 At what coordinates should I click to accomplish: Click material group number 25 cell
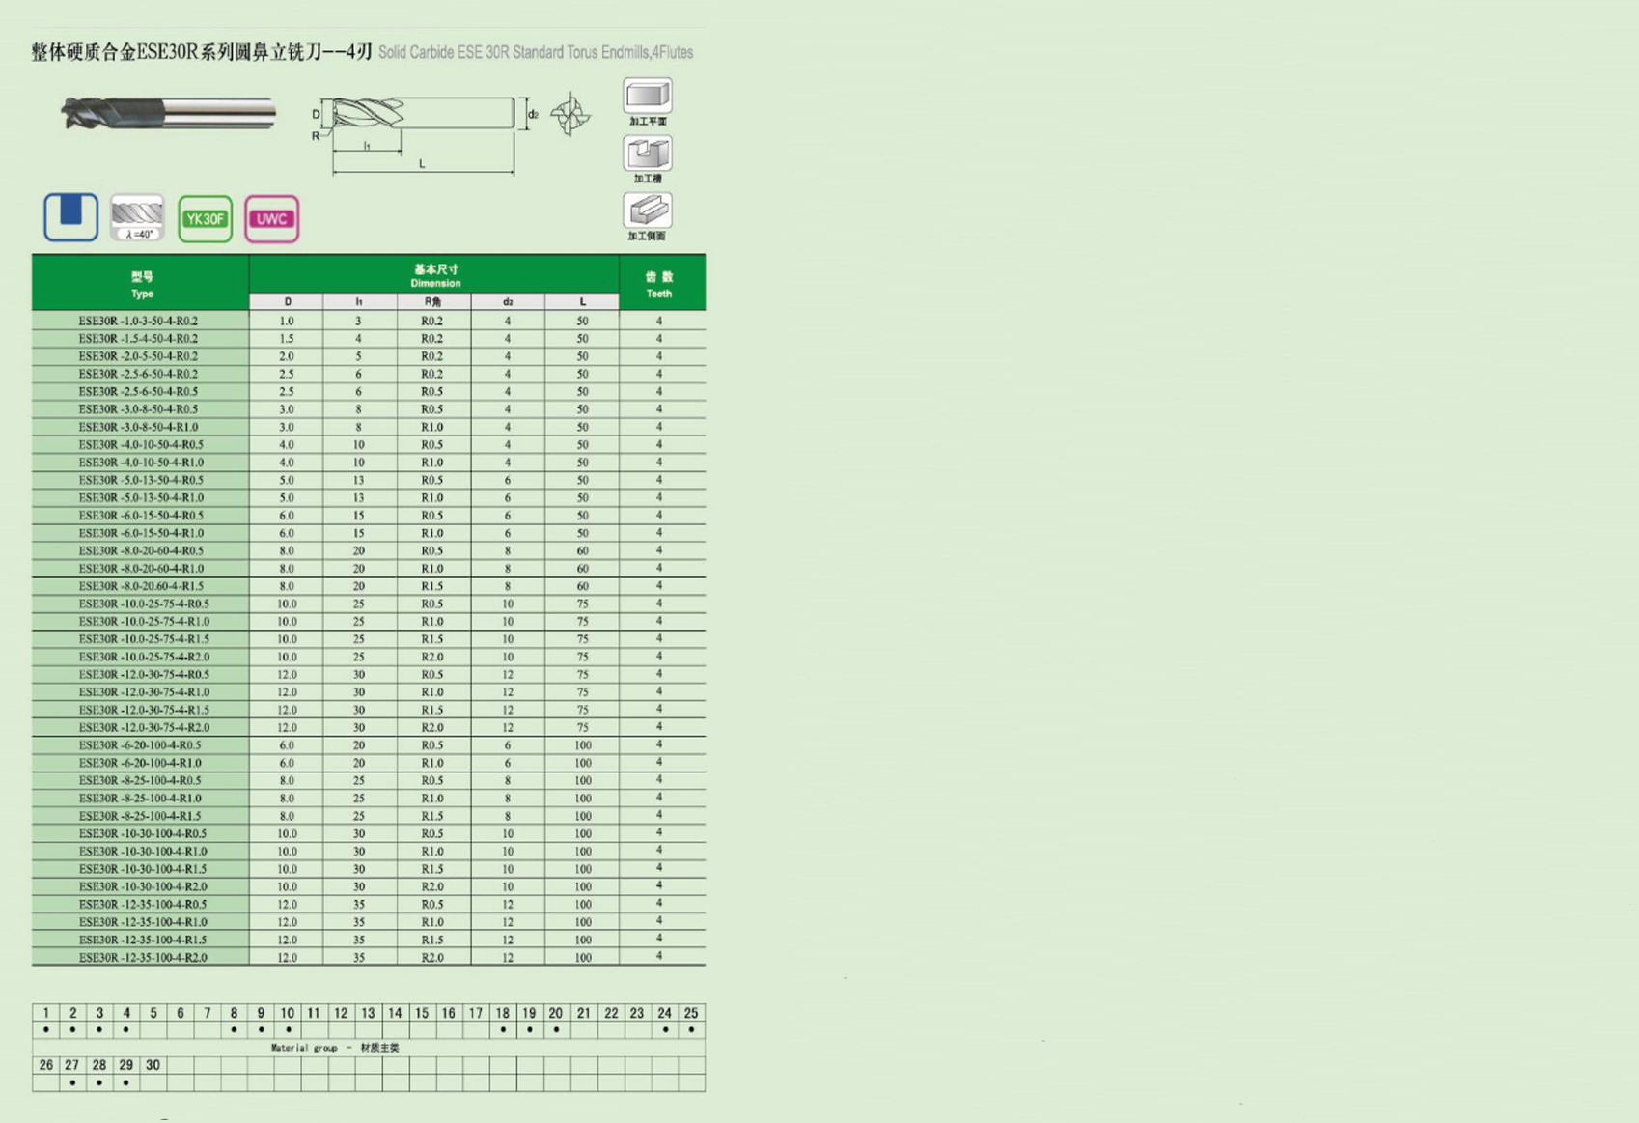(691, 1013)
